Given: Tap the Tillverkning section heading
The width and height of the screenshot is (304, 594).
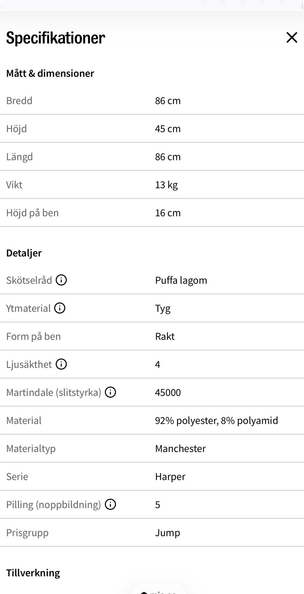Looking at the screenshot, I should [33, 573].
